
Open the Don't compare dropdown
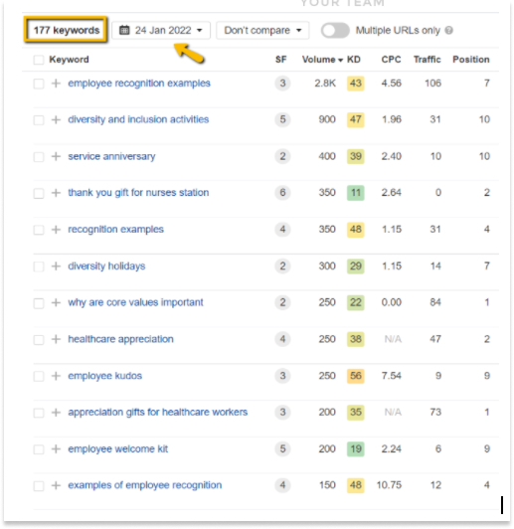coord(262,31)
